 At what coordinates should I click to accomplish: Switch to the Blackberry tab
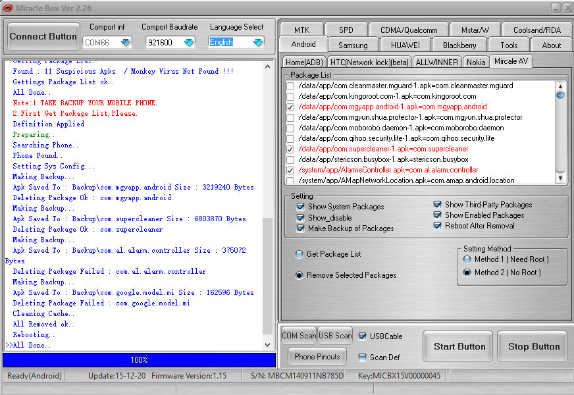[x=459, y=45]
